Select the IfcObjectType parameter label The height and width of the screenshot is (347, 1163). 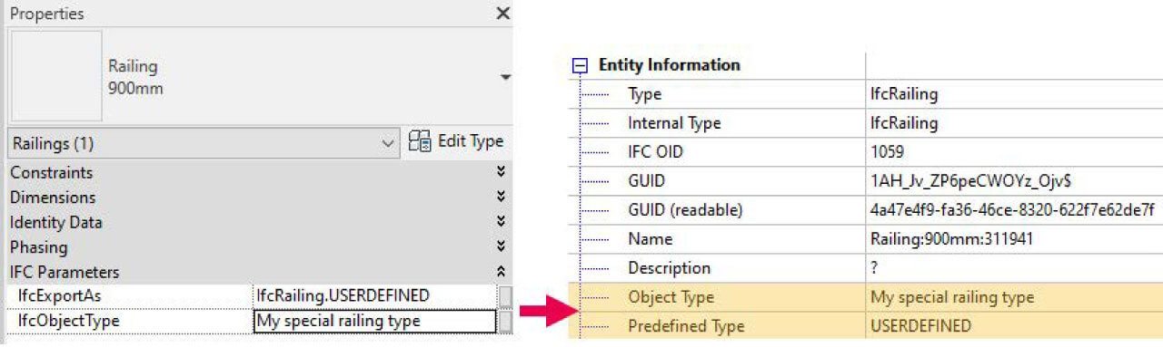click(68, 321)
